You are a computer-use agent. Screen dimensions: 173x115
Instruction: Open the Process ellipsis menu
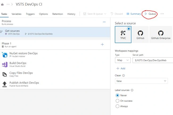[104, 22]
